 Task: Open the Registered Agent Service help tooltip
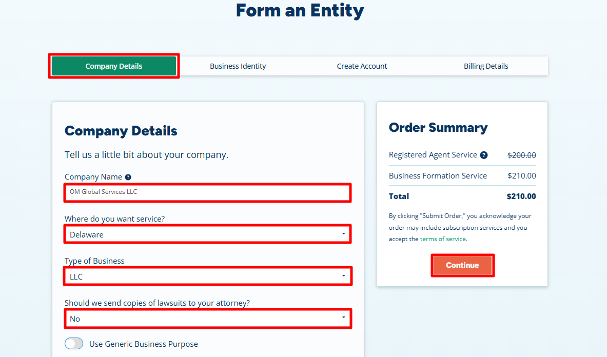483,155
